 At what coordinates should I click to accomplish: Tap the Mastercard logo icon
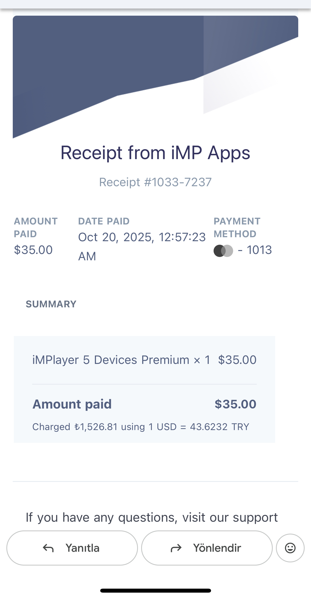223,251
